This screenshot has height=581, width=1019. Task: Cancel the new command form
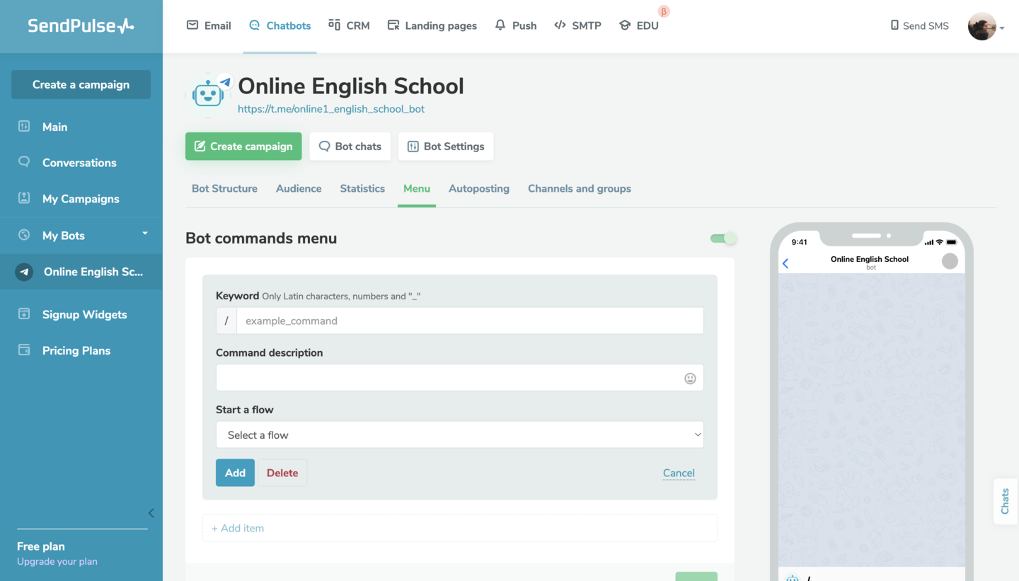tap(679, 473)
